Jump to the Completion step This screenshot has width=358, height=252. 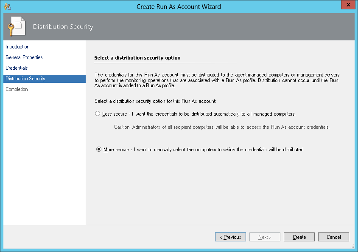17,89
